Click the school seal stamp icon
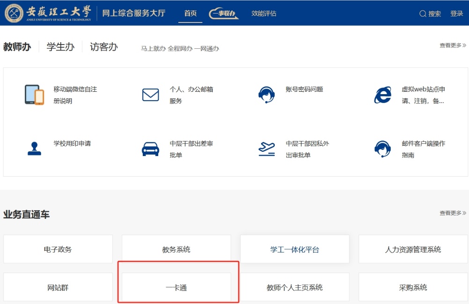This screenshot has width=469, height=304. (34, 149)
